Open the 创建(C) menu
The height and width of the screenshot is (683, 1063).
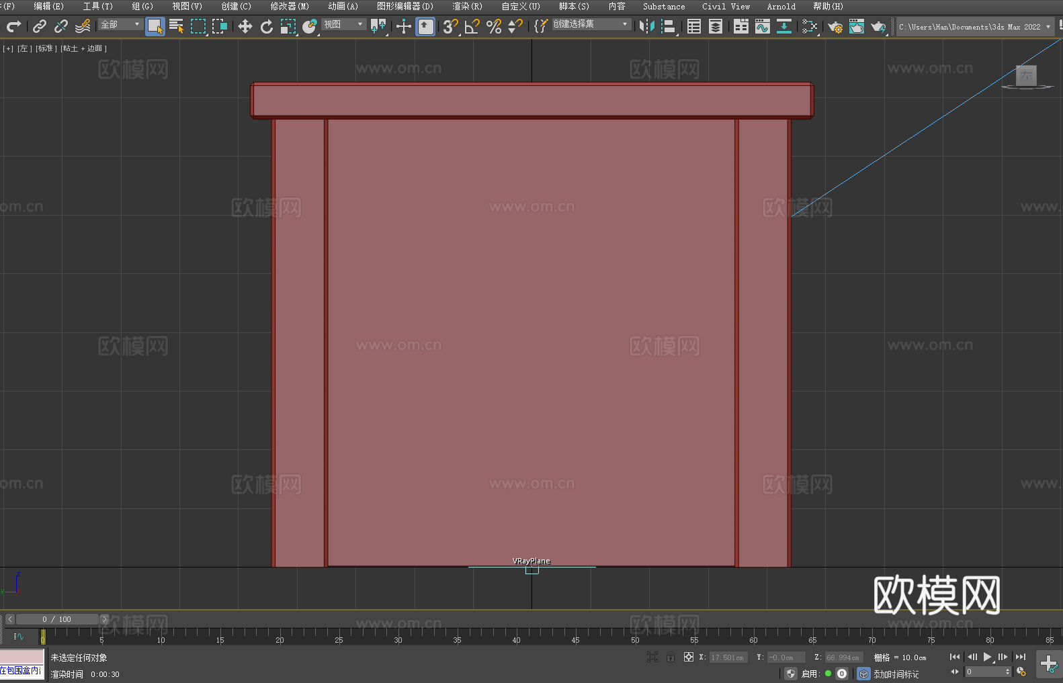click(236, 6)
